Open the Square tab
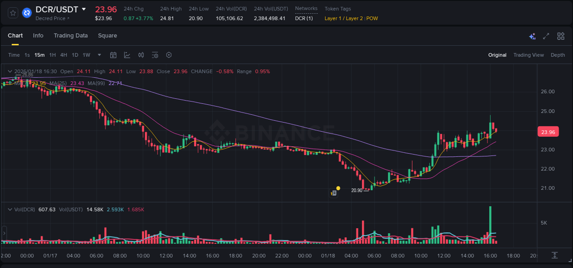 click(107, 36)
